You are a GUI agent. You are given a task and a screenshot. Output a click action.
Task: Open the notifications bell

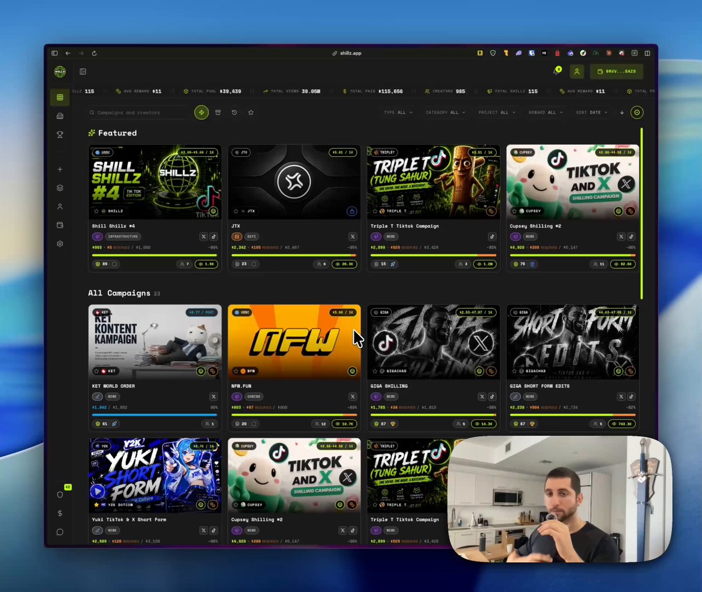(x=556, y=71)
